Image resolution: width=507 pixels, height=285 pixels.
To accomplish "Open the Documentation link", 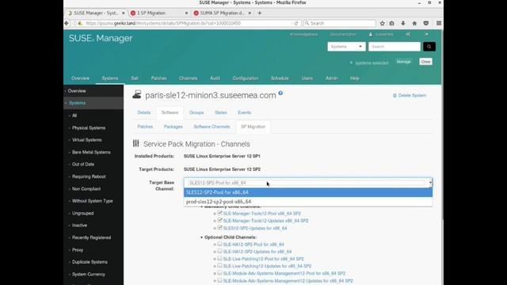I will (x=343, y=34).
